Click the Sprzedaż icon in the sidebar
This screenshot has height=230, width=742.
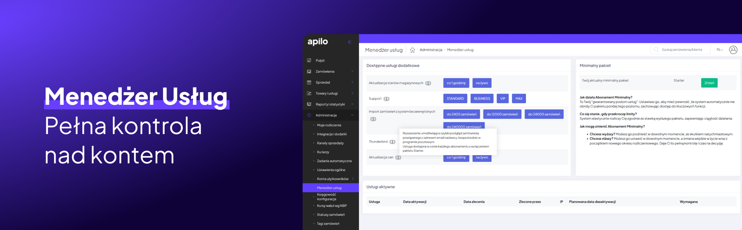click(309, 82)
